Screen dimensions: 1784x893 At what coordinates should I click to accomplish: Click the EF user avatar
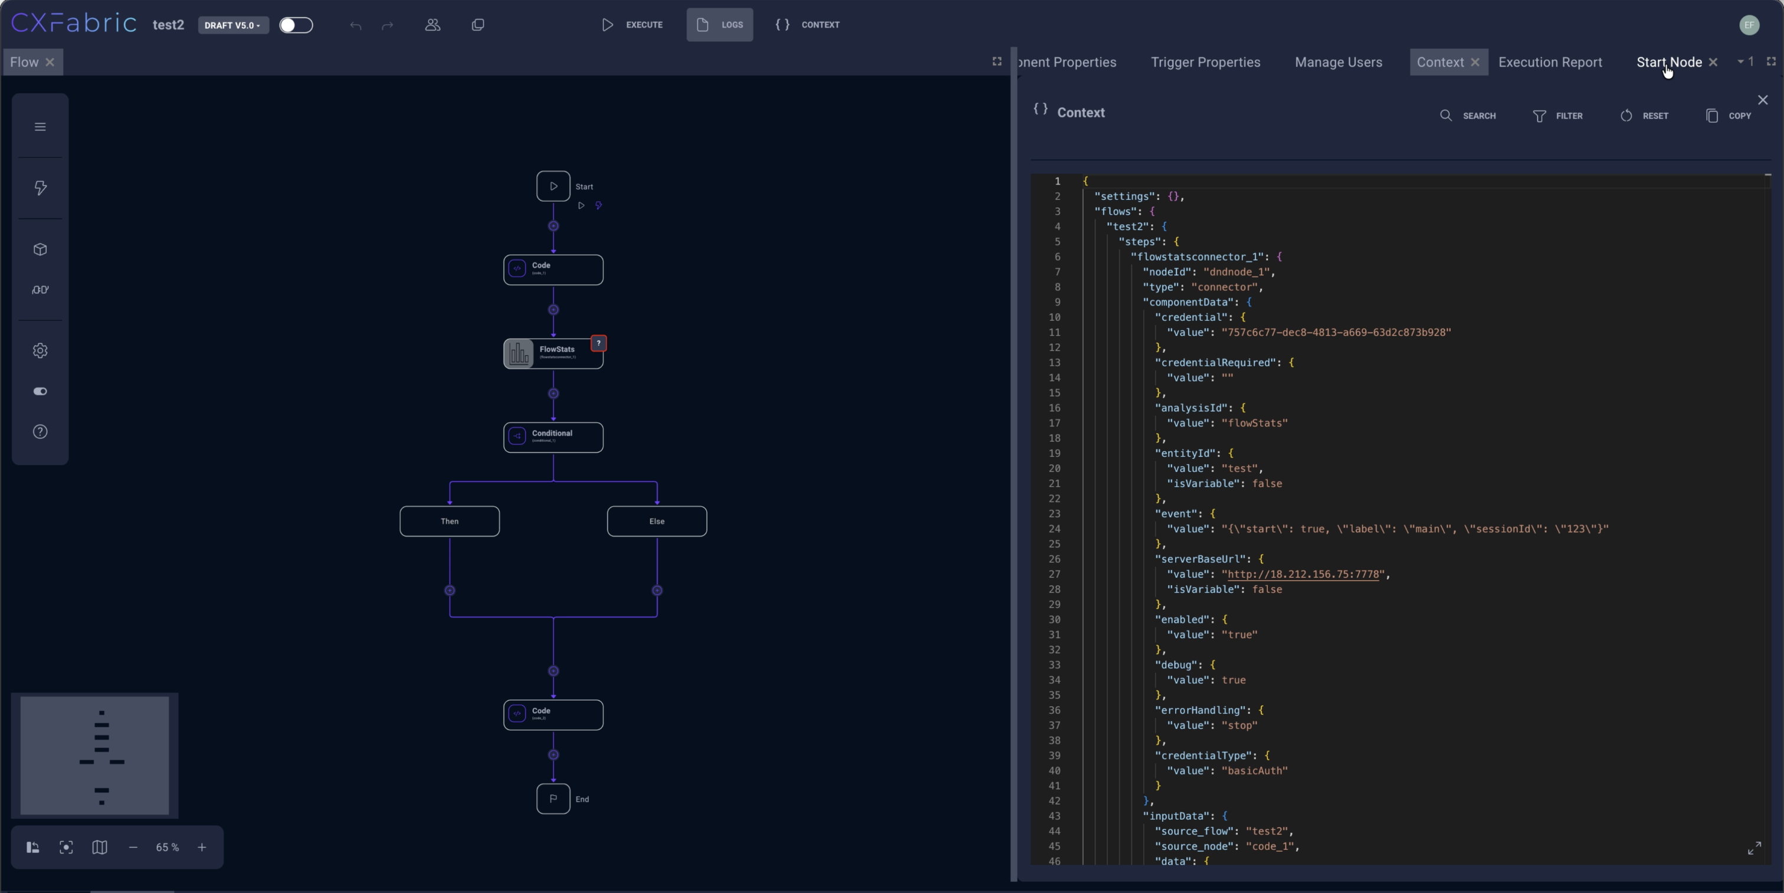coord(1749,25)
